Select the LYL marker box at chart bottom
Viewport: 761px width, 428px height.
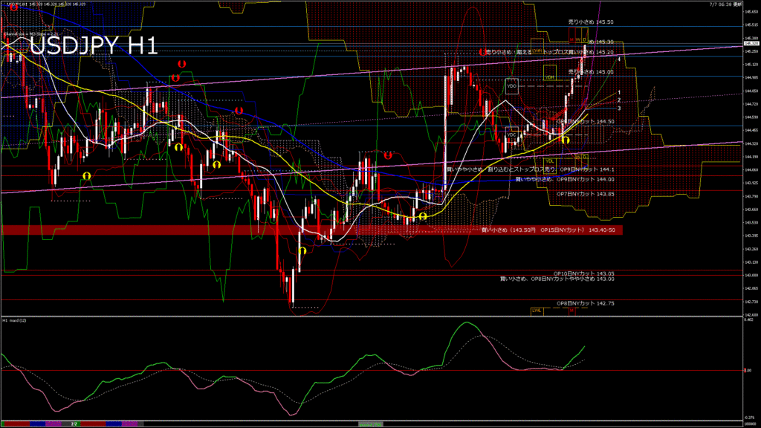(x=537, y=311)
